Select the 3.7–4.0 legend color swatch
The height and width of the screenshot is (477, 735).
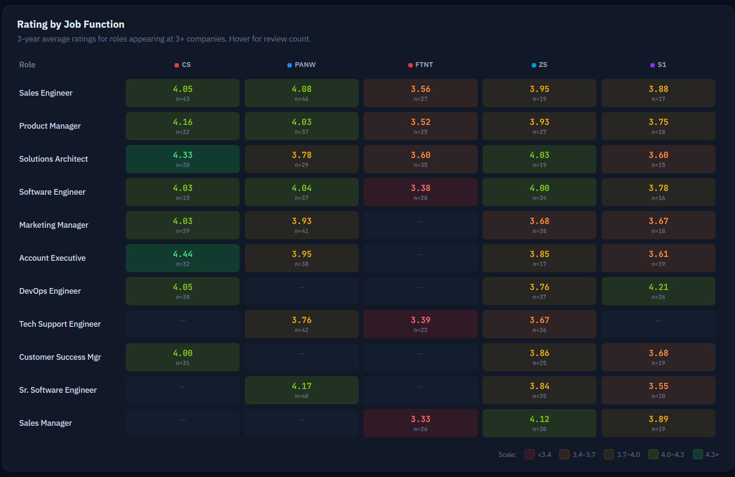pos(609,454)
